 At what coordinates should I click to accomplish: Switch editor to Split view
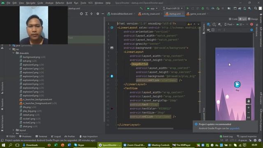(x=242, y=19)
